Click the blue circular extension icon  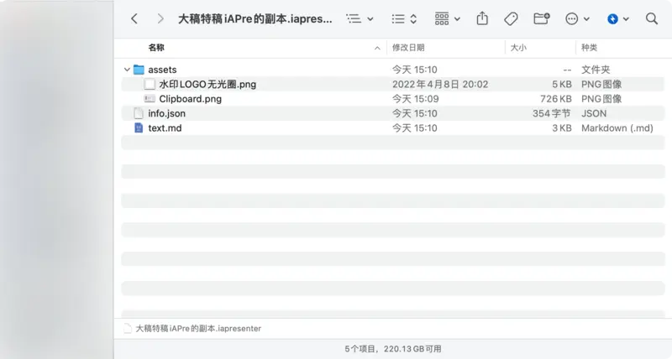point(613,18)
